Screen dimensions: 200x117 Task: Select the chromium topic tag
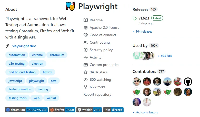pos(57,55)
